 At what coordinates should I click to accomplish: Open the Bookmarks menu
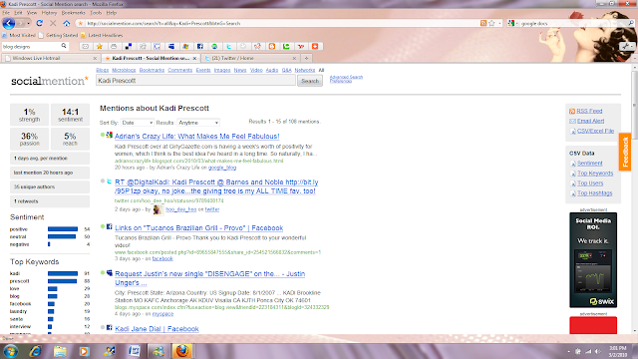[x=73, y=13]
